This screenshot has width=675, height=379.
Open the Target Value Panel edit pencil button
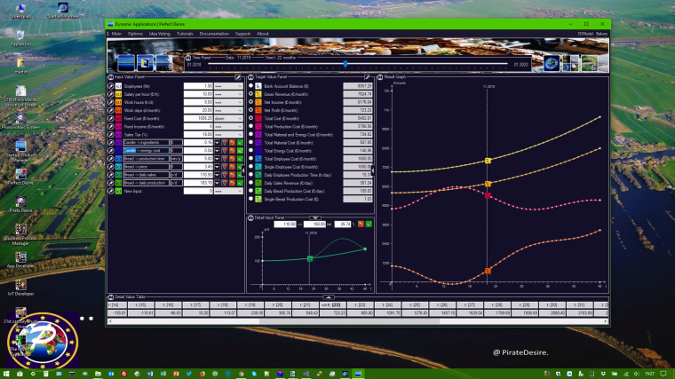click(x=367, y=77)
